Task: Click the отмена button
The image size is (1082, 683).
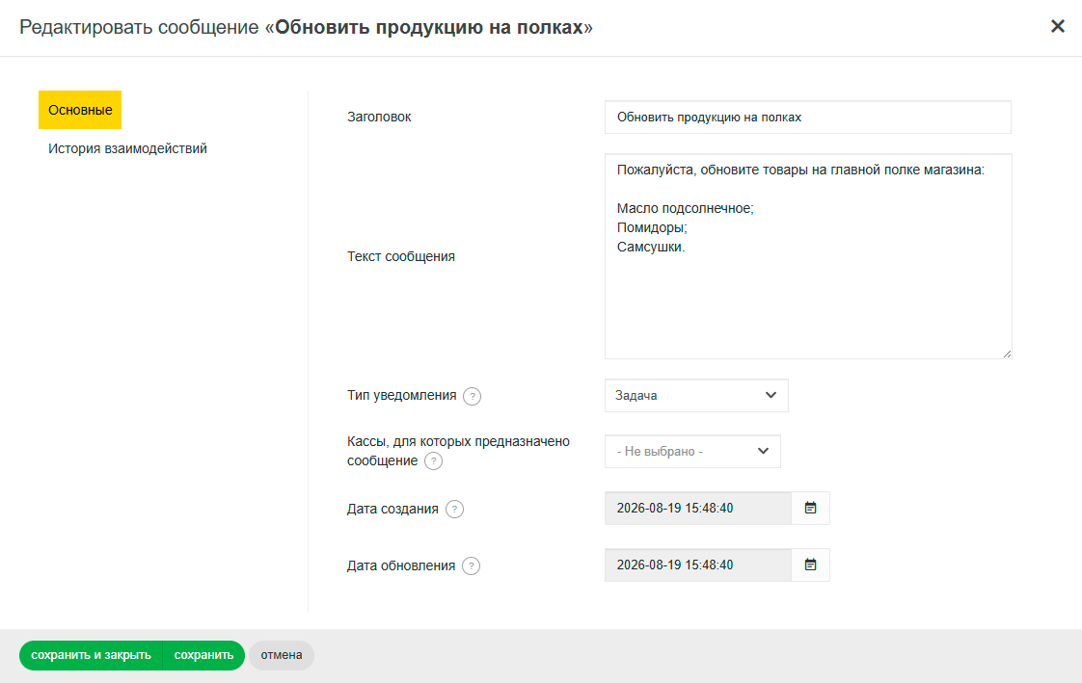Action: tap(282, 655)
